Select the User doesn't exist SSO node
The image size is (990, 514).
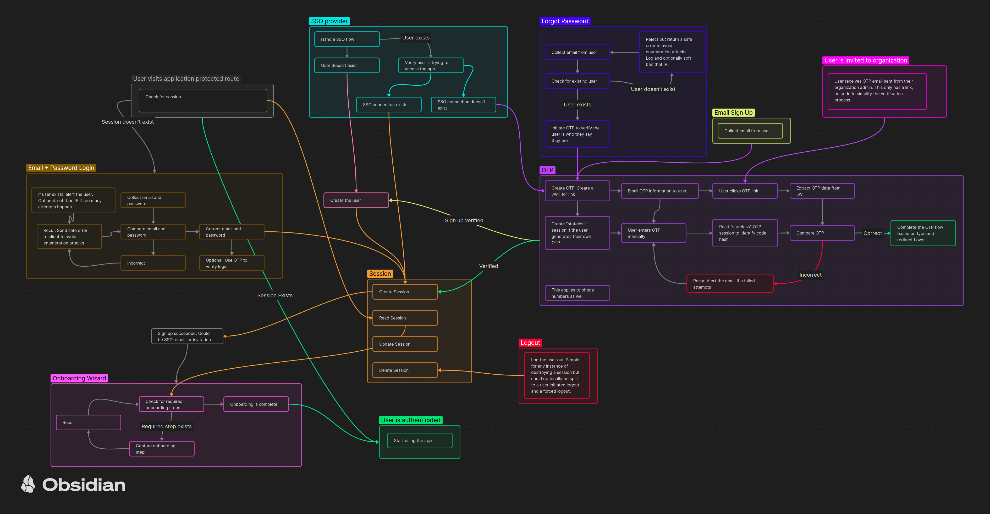pos(347,65)
